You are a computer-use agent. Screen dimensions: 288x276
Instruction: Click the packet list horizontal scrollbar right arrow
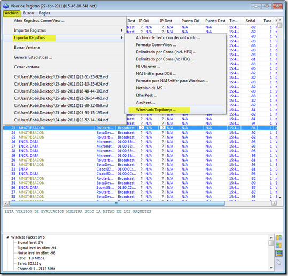pyautogui.click(x=274, y=203)
